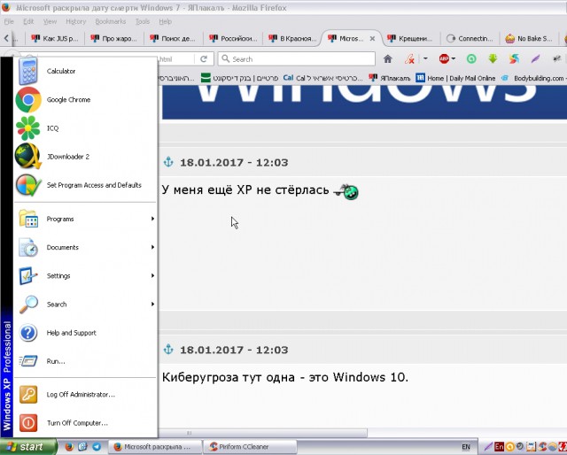Click the green circular extension icon
Screen dimensions: 567x455
coord(471,59)
